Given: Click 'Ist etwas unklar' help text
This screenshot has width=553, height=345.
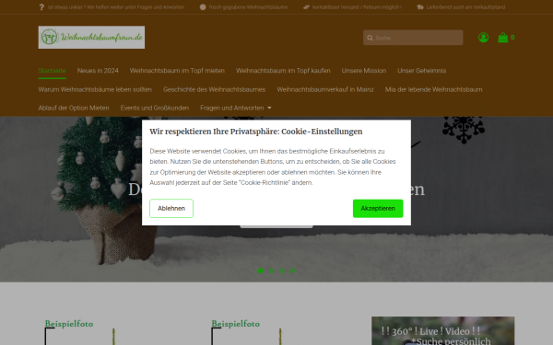Looking at the screenshot, I should pyautogui.click(x=116, y=7).
